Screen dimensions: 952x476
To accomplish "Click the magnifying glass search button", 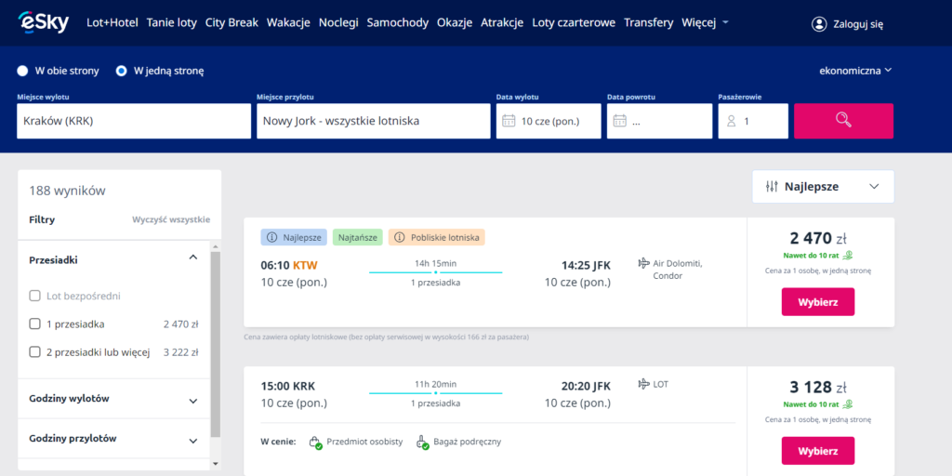I will 843,120.
